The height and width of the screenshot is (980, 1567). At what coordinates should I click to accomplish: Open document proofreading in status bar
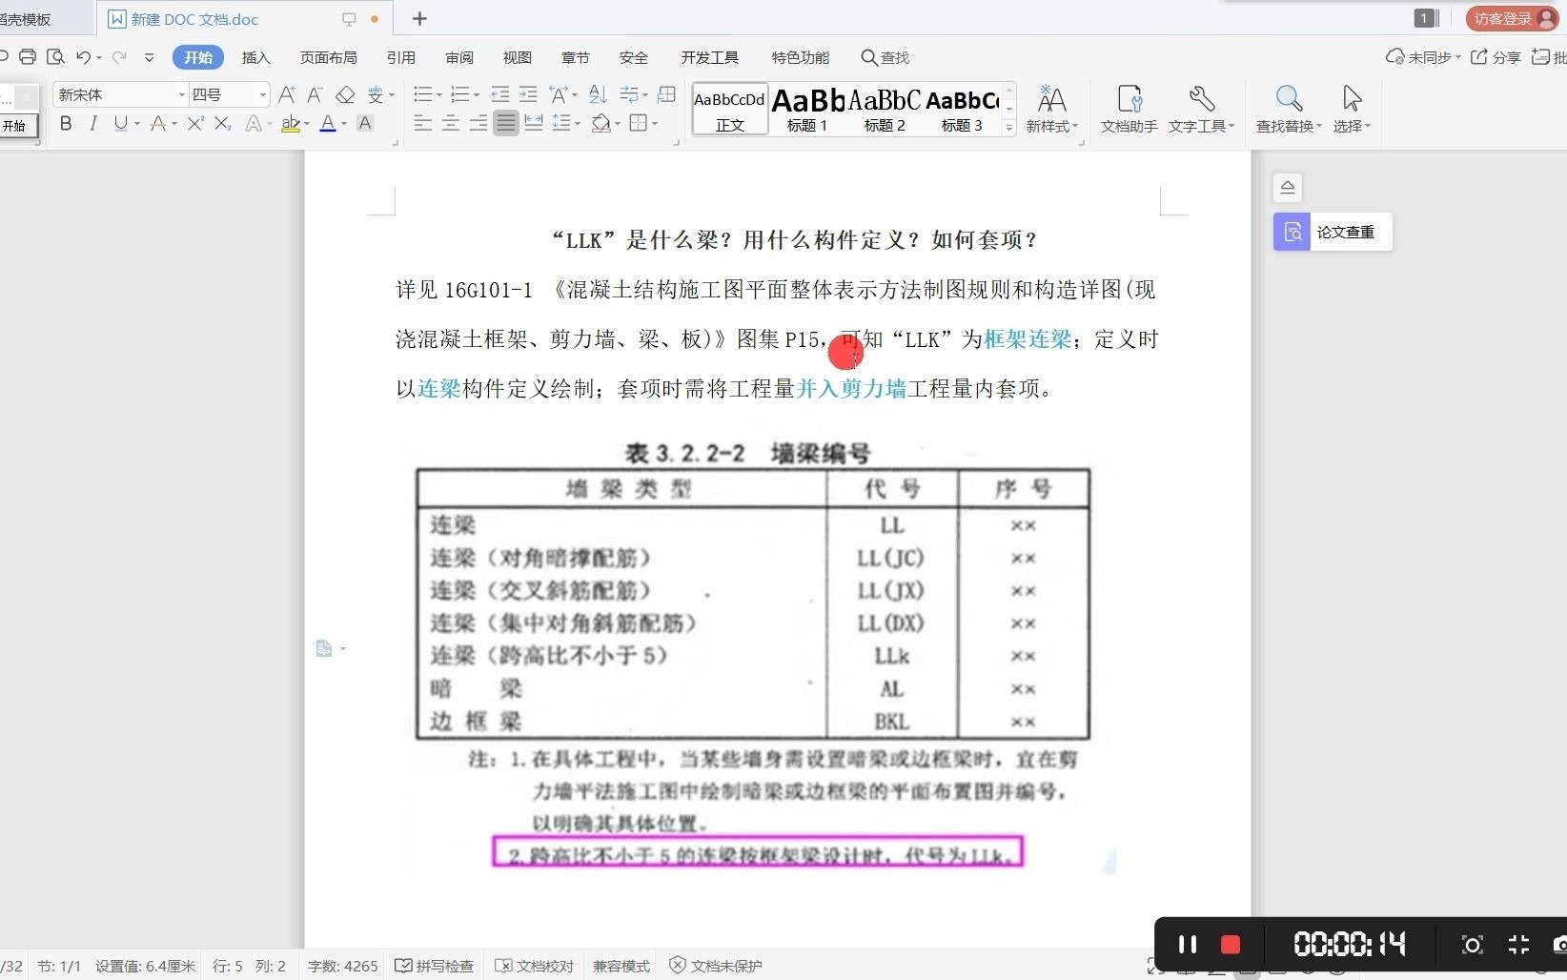[535, 966]
